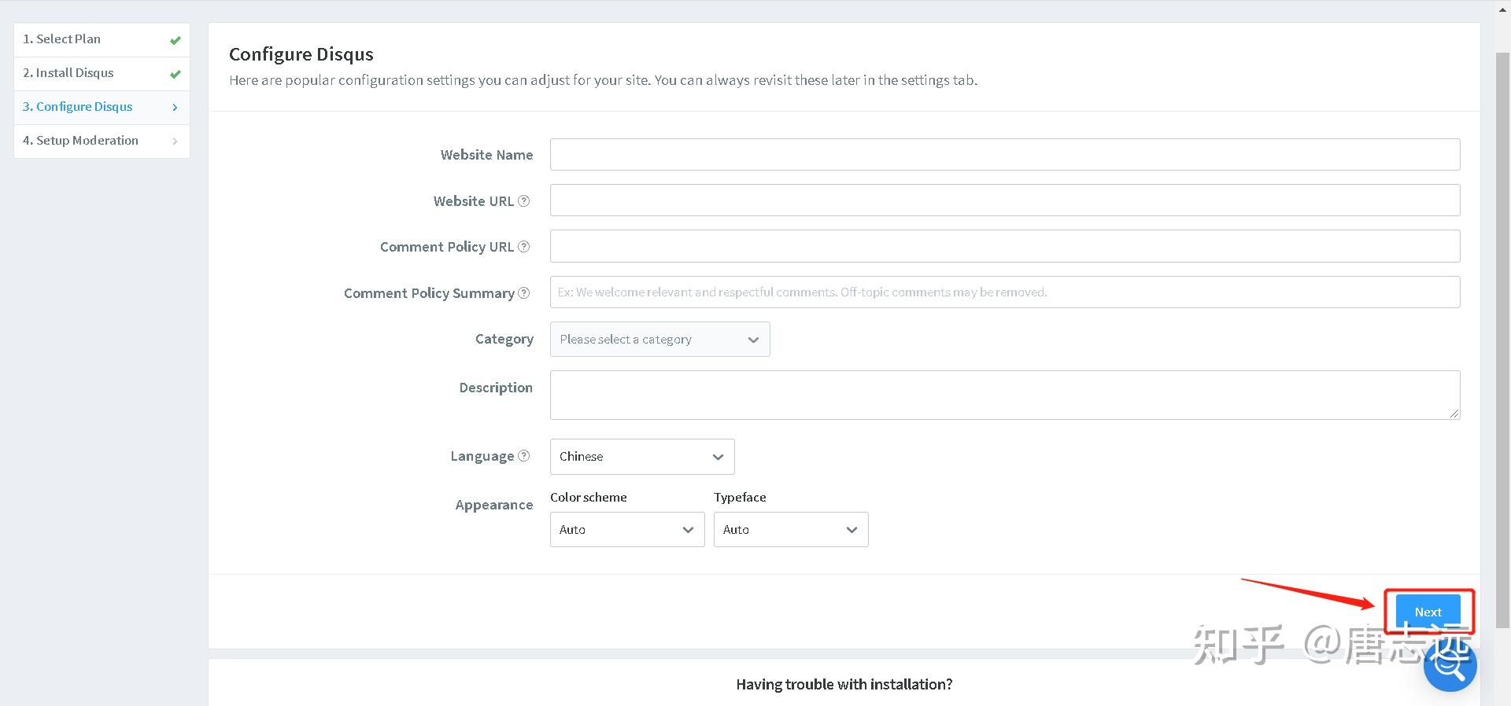Expand the Typeface dropdown

[x=790, y=530]
